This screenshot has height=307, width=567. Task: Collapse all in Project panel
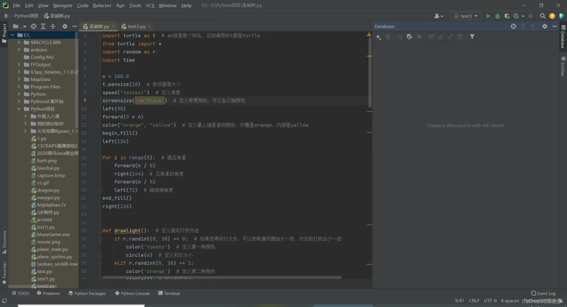[x=53, y=26]
